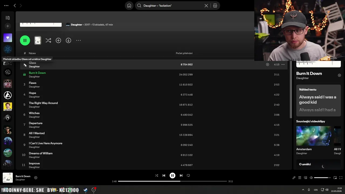The width and height of the screenshot is (345, 194).
Task: Add now playing song to Liked Songs
Action: [36, 178]
